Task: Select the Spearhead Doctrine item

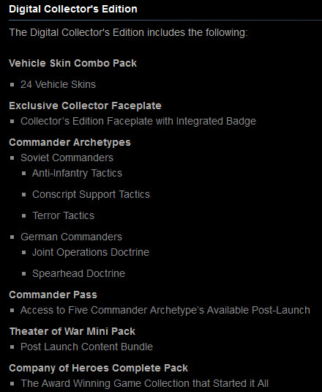Action: click(78, 273)
